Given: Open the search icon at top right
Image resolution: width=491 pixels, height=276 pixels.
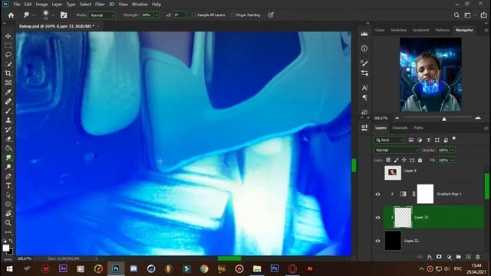Looking at the screenshot, I should tap(457, 15).
